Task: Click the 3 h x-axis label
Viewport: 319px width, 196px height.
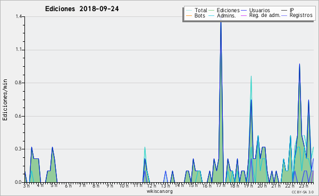Action: click(x=27, y=186)
